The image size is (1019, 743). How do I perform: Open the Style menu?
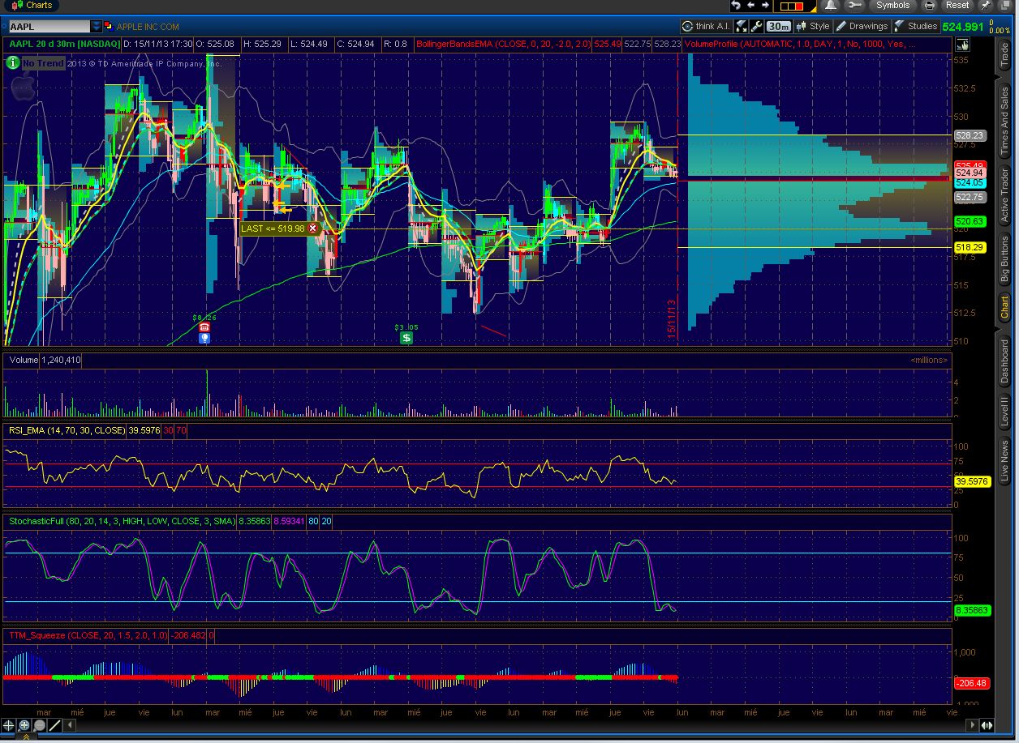point(813,26)
